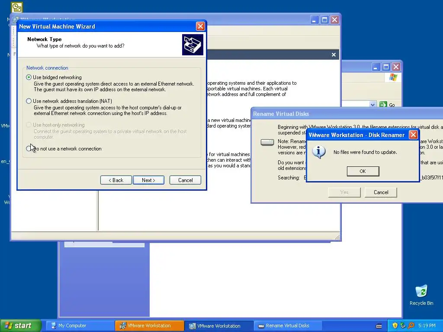Click the 5:19 PM system clock
The image size is (443, 332).
pos(427,326)
